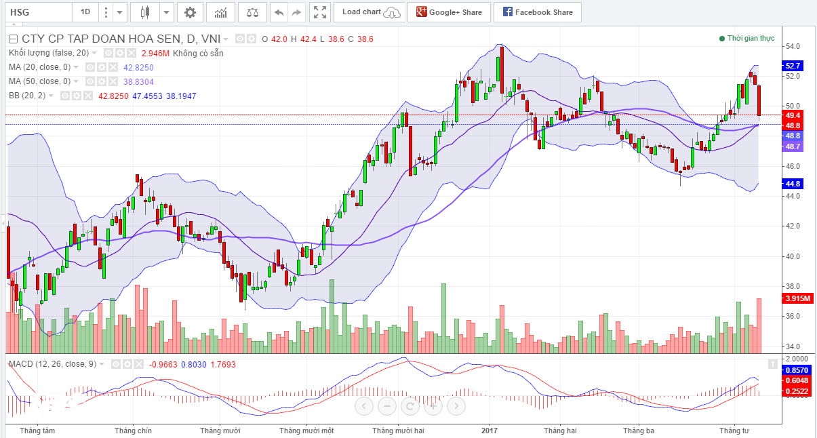Reset chart view with the circular arrow

coord(410,406)
